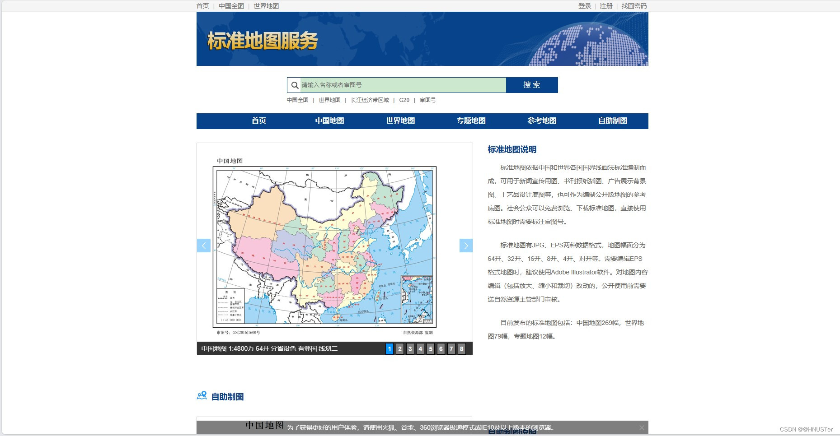The height and width of the screenshot is (436, 840).
Task: Select 审图号 quick search keyword
Action: (x=428, y=100)
